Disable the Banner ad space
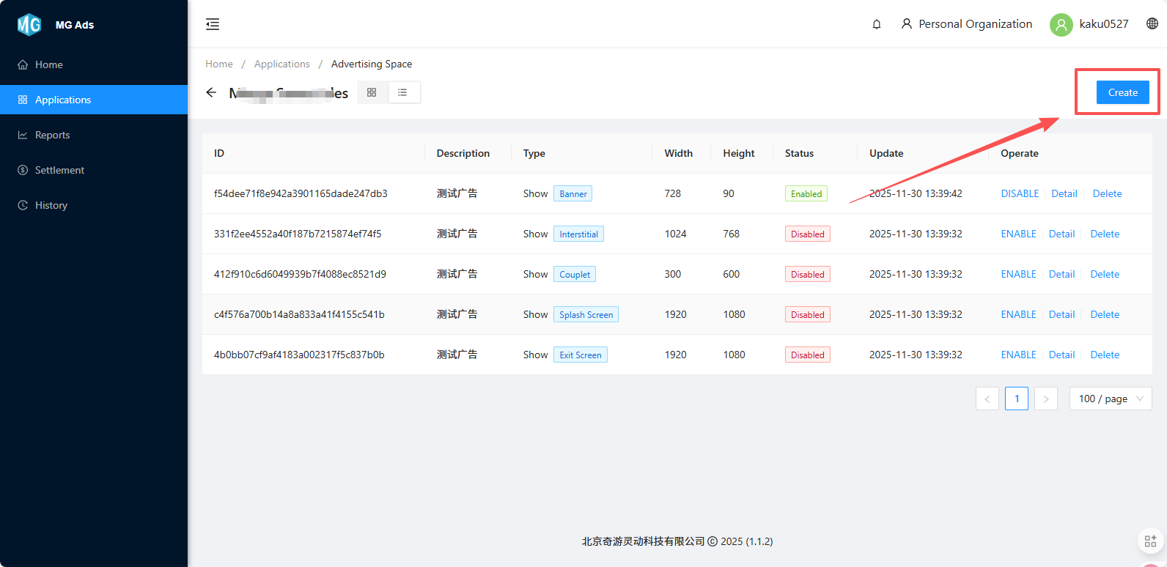The height and width of the screenshot is (567, 1167). pyautogui.click(x=1020, y=193)
